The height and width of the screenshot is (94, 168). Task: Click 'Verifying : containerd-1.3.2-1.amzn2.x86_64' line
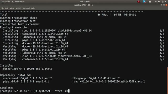click(36, 59)
